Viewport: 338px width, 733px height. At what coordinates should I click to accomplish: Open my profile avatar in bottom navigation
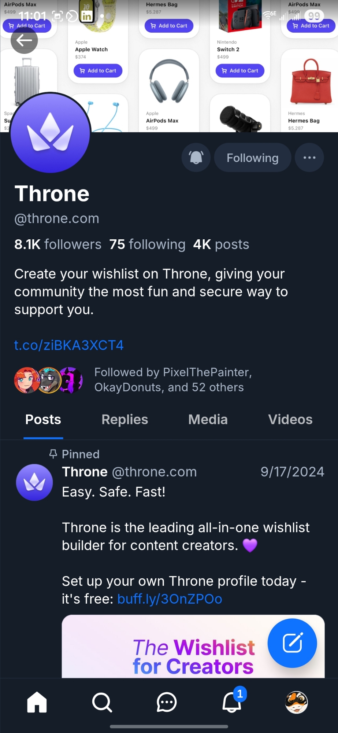296,702
